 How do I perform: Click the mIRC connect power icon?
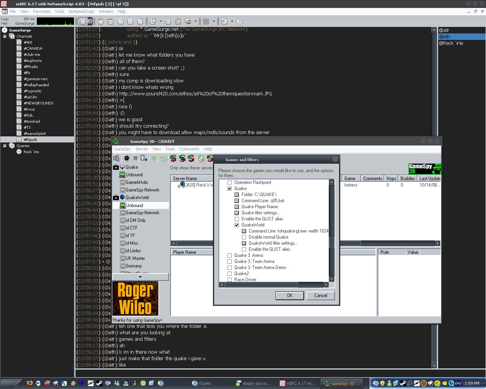tap(82, 21)
